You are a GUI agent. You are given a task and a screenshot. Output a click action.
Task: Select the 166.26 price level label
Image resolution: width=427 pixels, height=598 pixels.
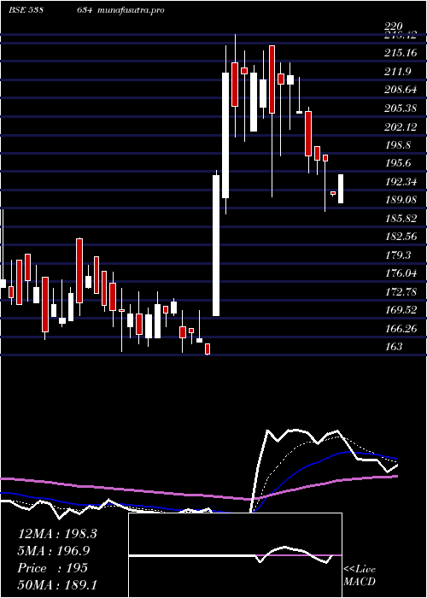(401, 328)
